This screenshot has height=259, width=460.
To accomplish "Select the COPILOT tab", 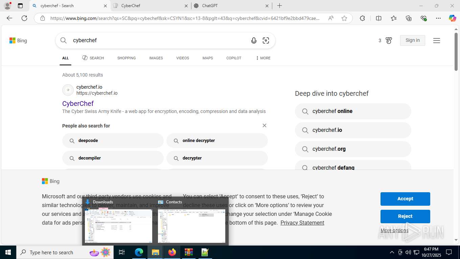I will coord(234,58).
